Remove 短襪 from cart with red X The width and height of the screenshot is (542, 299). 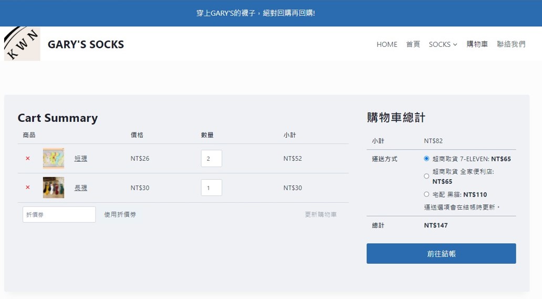point(28,158)
